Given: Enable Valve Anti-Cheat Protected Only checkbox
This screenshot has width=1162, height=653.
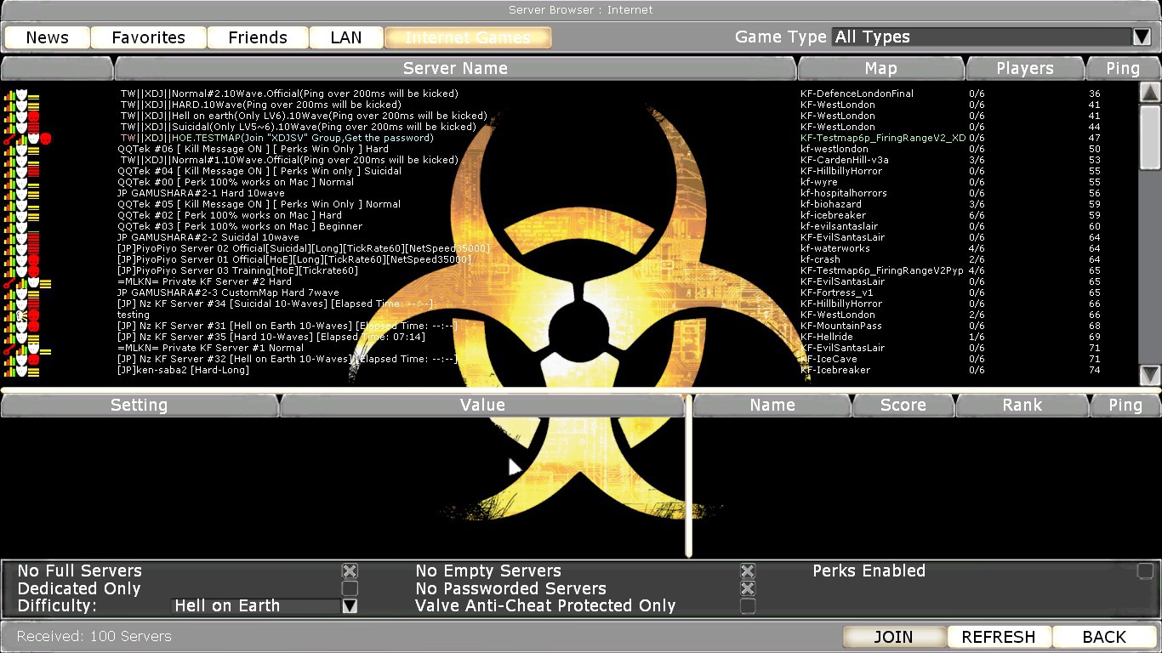Looking at the screenshot, I should (x=748, y=606).
